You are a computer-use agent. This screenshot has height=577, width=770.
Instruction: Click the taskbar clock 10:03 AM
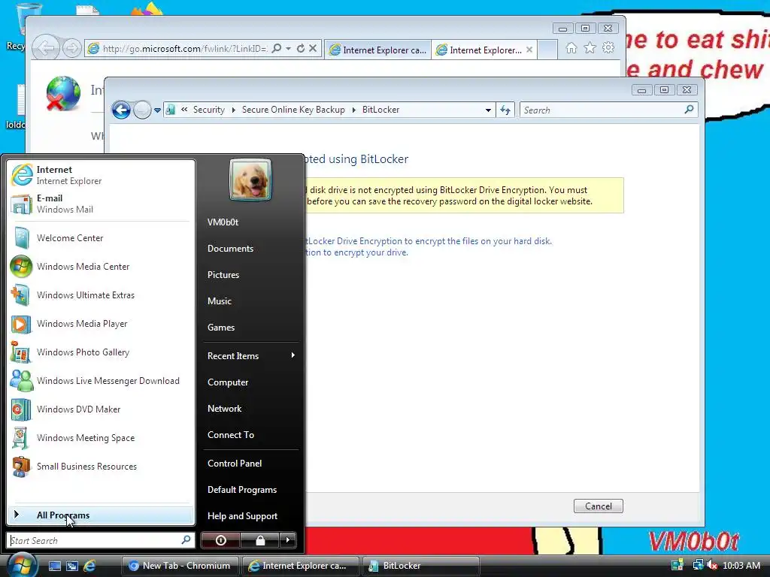741,566
